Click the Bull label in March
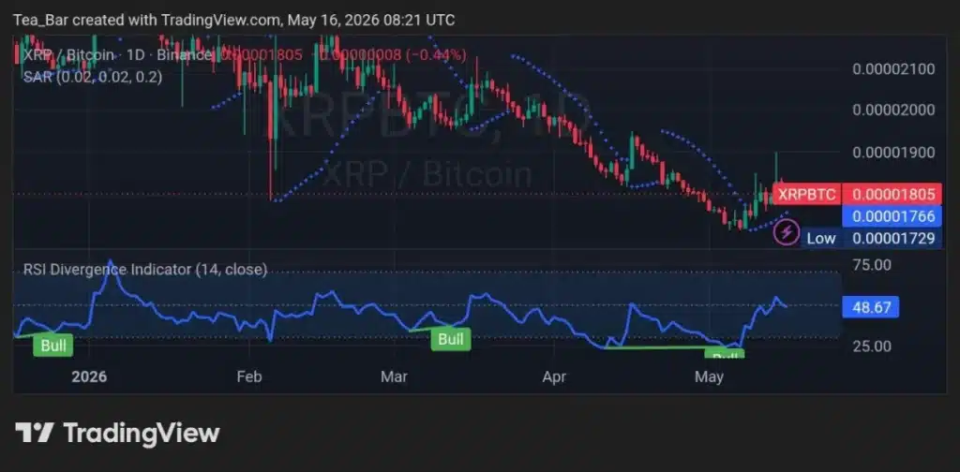 (x=451, y=339)
